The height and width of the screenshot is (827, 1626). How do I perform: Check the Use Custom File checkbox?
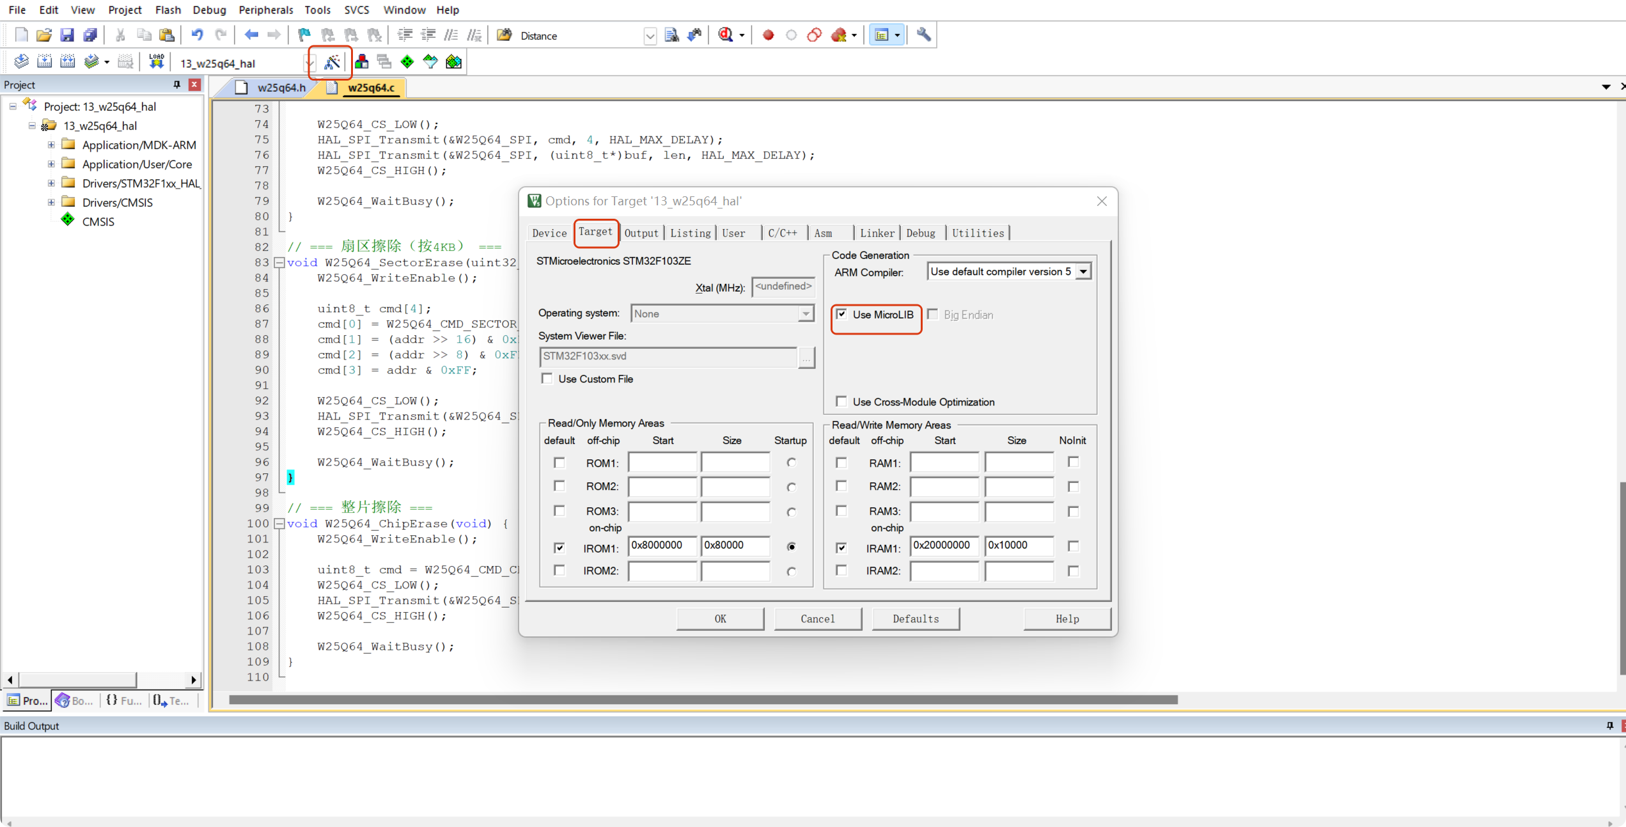(x=547, y=379)
